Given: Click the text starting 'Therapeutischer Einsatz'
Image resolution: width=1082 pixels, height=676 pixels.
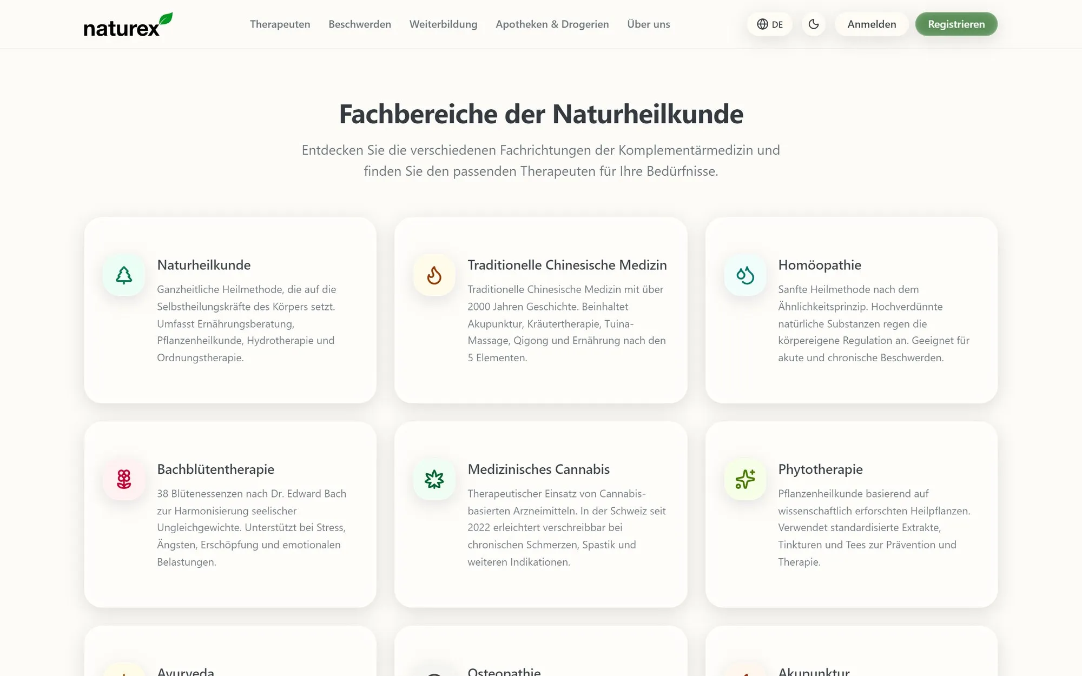Looking at the screenshot, I should 567,527.
